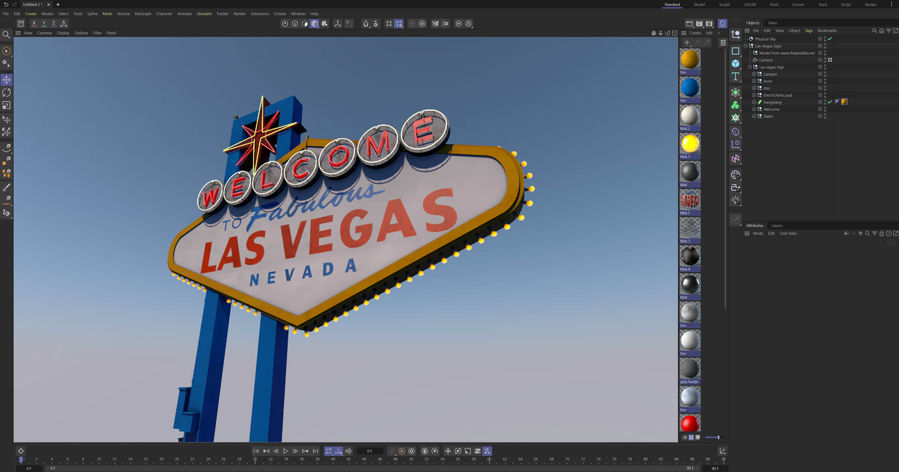The image size is (899, 472).
Task: Toggle visibility dots for bord object
Action: click(825, 81)
